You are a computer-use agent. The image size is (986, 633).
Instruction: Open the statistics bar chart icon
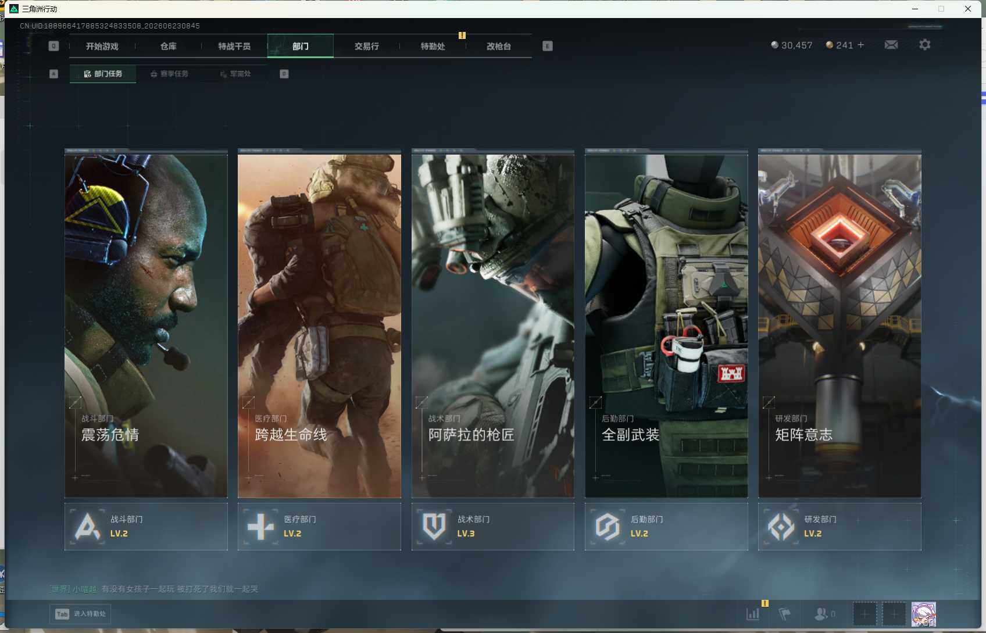point(753,614)
